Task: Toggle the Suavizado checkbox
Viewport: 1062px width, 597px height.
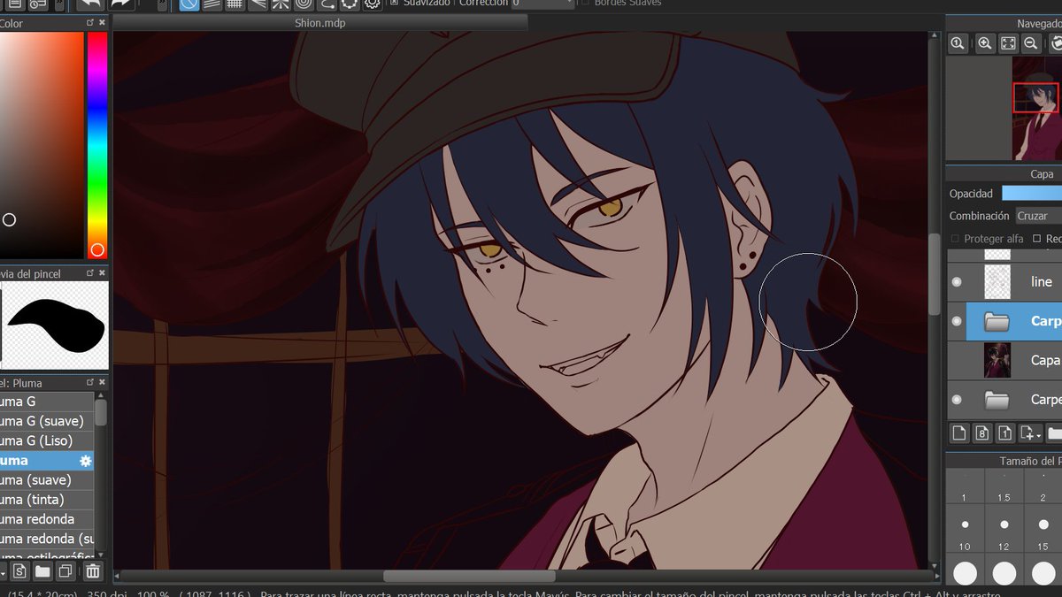Action: tap(395, 3)
